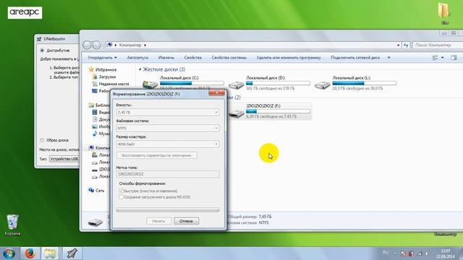The image size is (463, 260).
Task: Open the cluster size dropdown 4096
Action: 168,144
